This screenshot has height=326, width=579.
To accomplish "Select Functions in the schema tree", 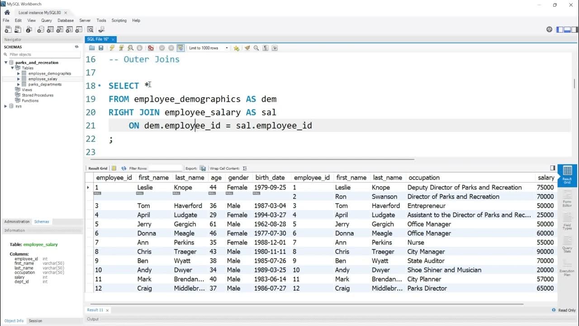I will pos(30,101).
